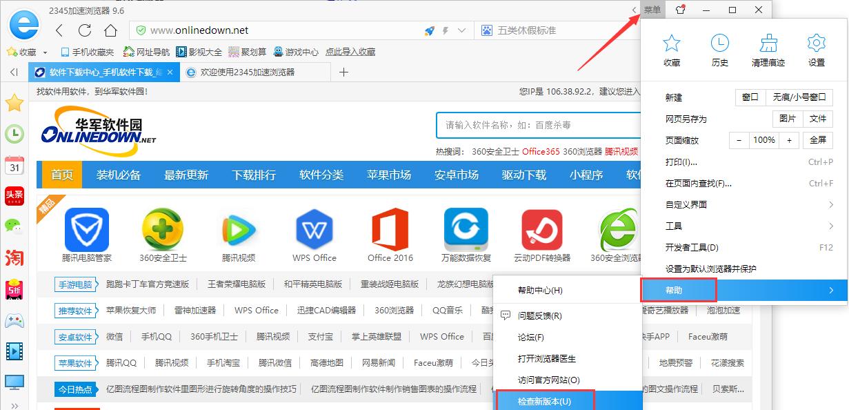
Task: Click the 全屏 fullscreen button
Action: [x=818, y=140]
